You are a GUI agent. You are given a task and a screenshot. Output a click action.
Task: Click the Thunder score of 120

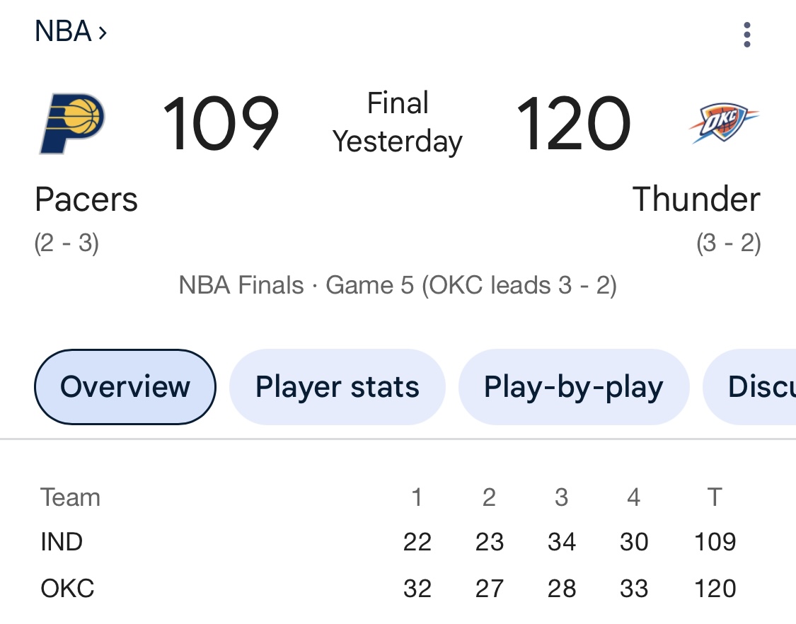pyautogui.click(x=574, y=124)
